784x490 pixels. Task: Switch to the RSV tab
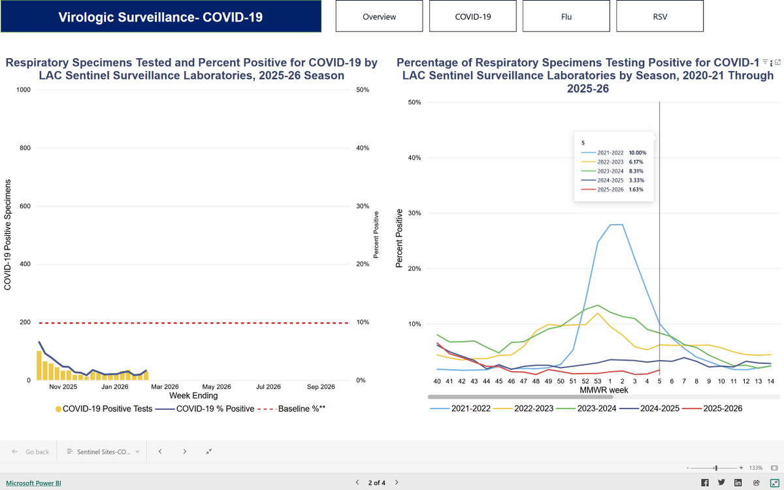click(660, 16)
